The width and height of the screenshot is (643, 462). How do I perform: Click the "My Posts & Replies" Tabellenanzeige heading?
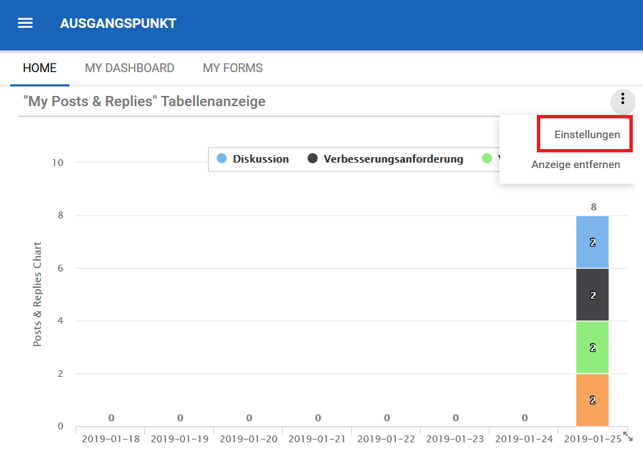click(144, 101)
